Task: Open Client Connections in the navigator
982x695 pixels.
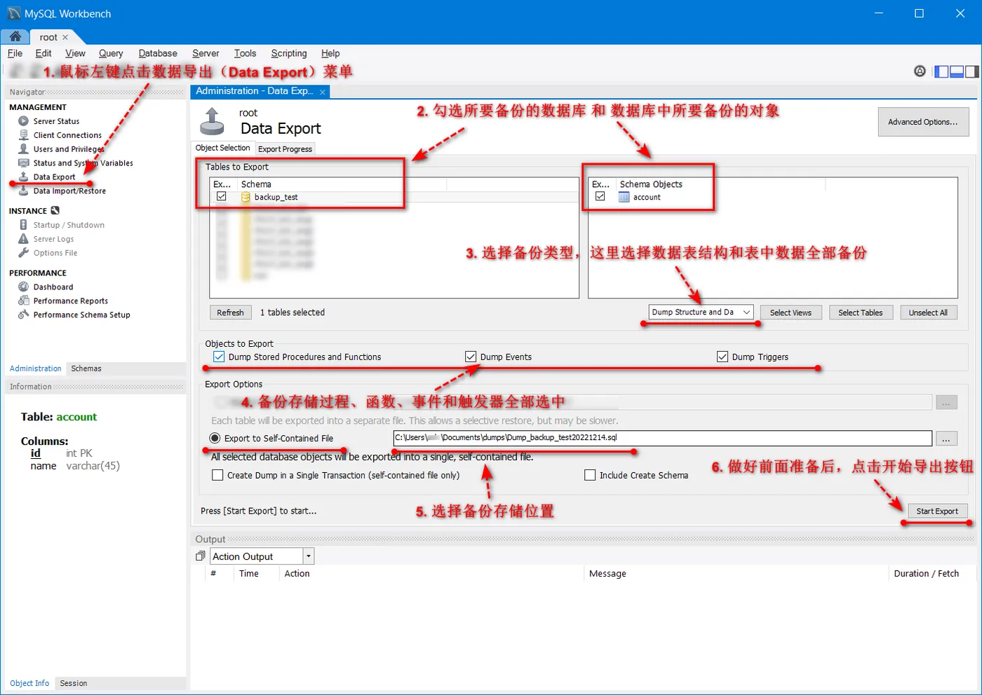Action: (x=67, y=135)
